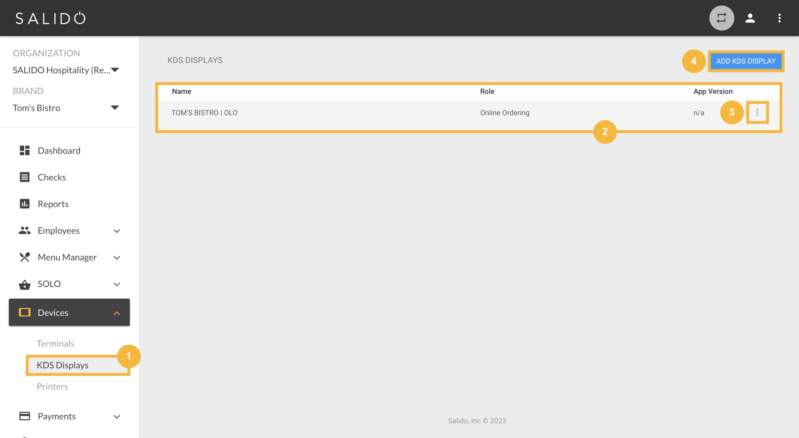Open the Checks page
Viewport: 799px width, 438px height.
(52, 177)
